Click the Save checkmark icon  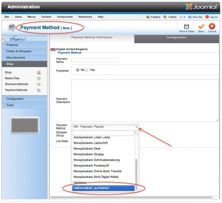pyautogui.click(x=201, y=26)
